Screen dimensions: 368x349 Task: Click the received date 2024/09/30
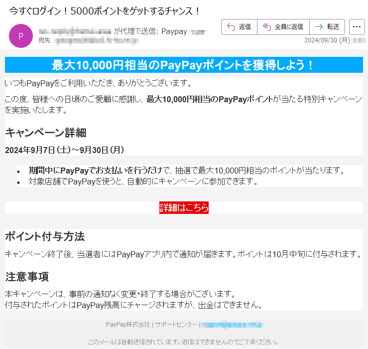320,40
